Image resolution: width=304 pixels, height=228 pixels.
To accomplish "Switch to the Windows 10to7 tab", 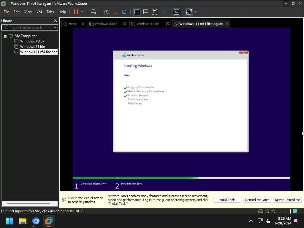I will 104,24.
